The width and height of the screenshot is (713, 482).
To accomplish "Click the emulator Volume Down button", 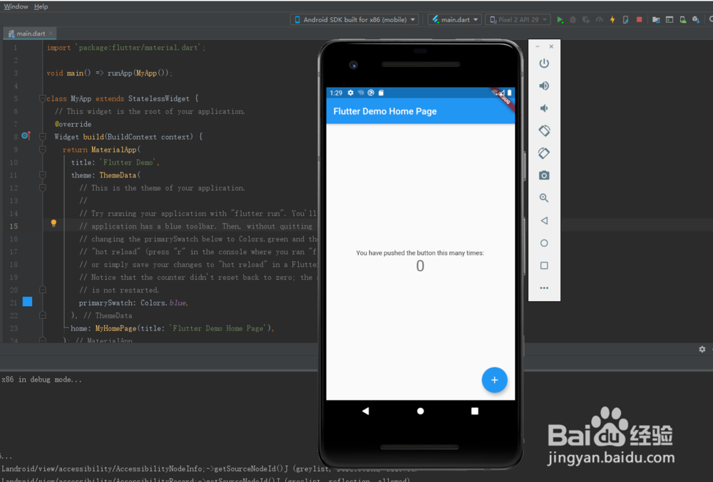I will point(544,108).
